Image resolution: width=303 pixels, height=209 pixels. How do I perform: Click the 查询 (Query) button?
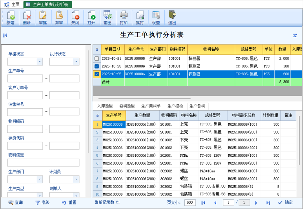(x=15, y=202)
